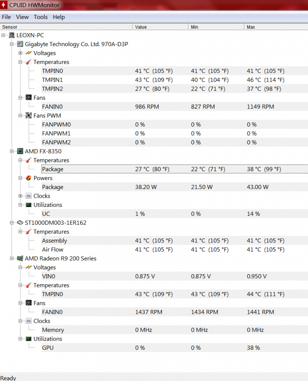Click the AMD FX-8350 processor chip icon
Screen dimensions: 308x381
click(x=20, y=151)
